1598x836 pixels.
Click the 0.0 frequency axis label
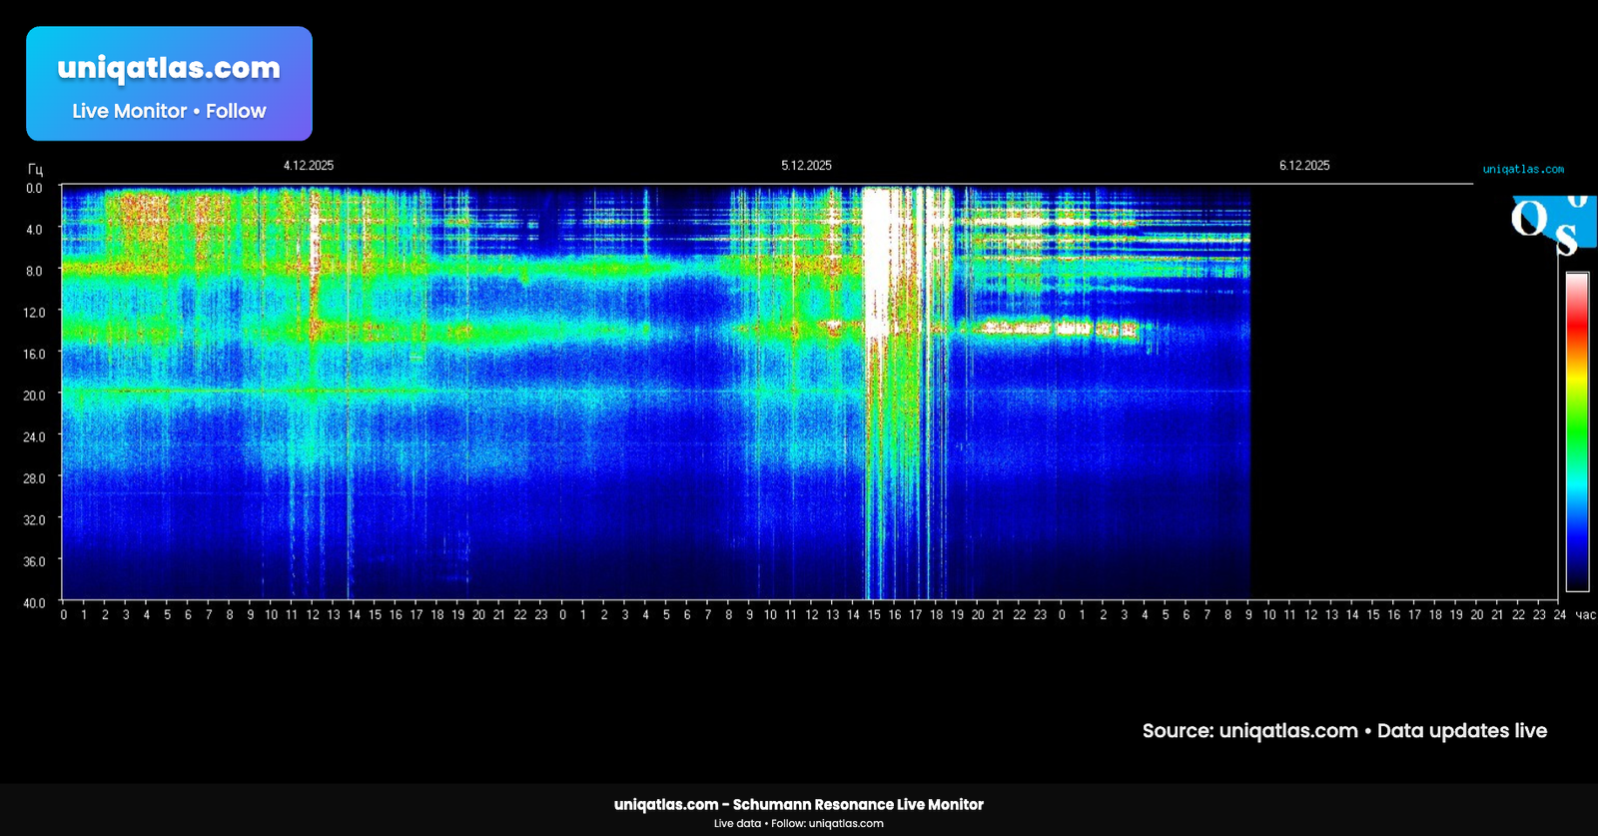tap(34, 189)
